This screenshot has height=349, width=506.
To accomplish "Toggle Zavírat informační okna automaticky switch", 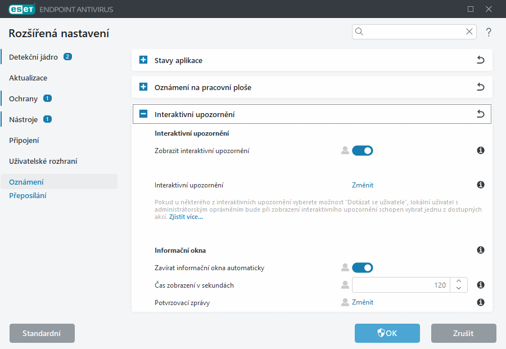I will coord(363,267).
